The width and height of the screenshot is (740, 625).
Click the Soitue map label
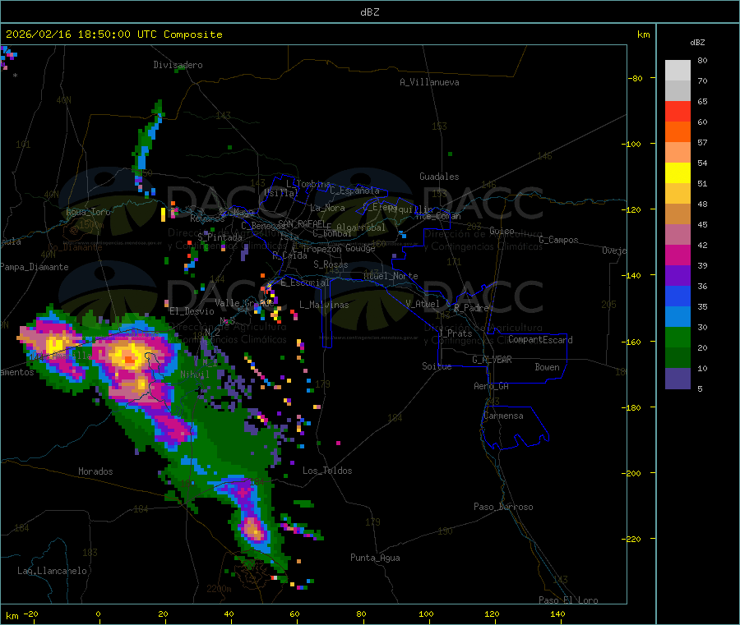(437, 366)
